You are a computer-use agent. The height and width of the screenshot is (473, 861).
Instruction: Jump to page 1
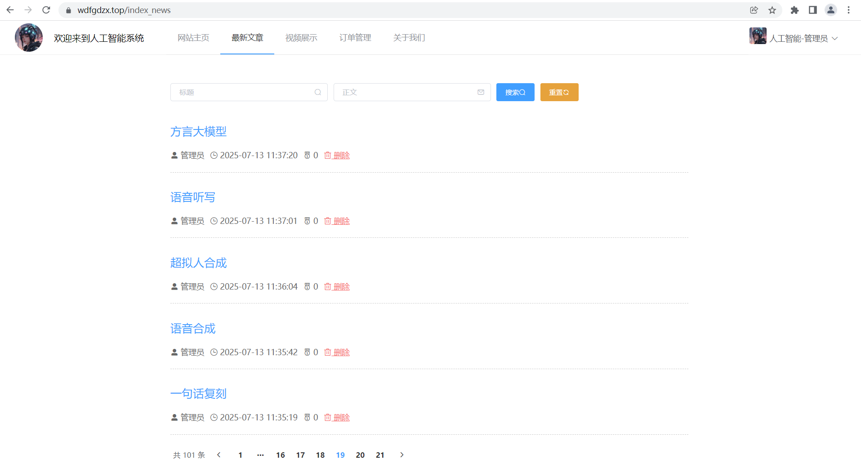tap(241, 455)
